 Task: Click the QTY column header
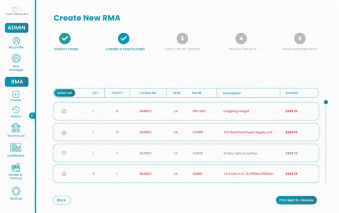pyautogui.click(x=95, y=93)
